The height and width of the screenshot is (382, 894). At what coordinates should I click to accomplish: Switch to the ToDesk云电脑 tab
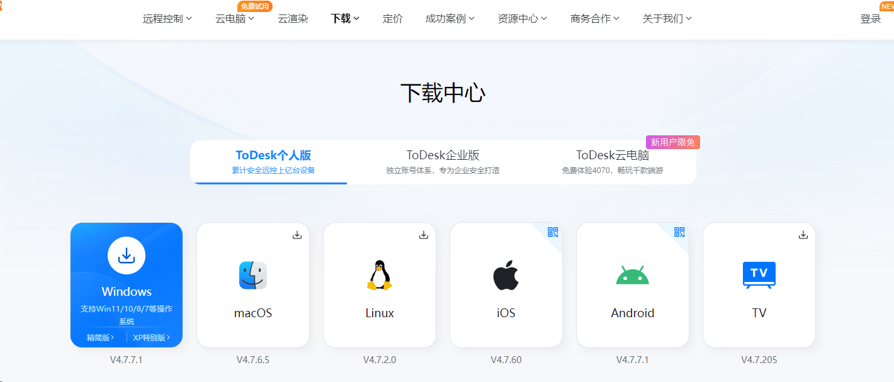coord(613,162)
